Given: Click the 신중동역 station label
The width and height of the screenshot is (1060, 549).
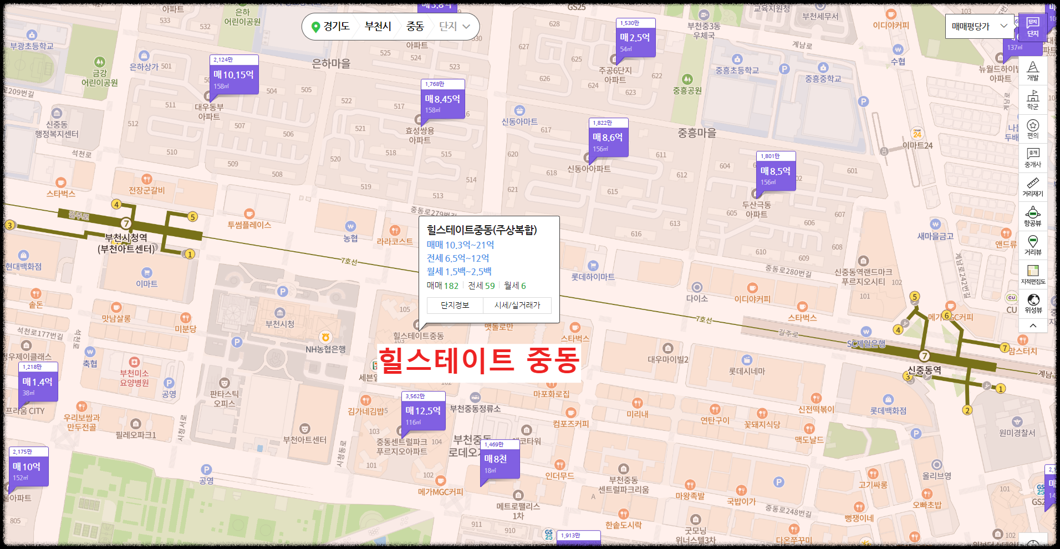Looking at the screenshot, I should [924, 370].
